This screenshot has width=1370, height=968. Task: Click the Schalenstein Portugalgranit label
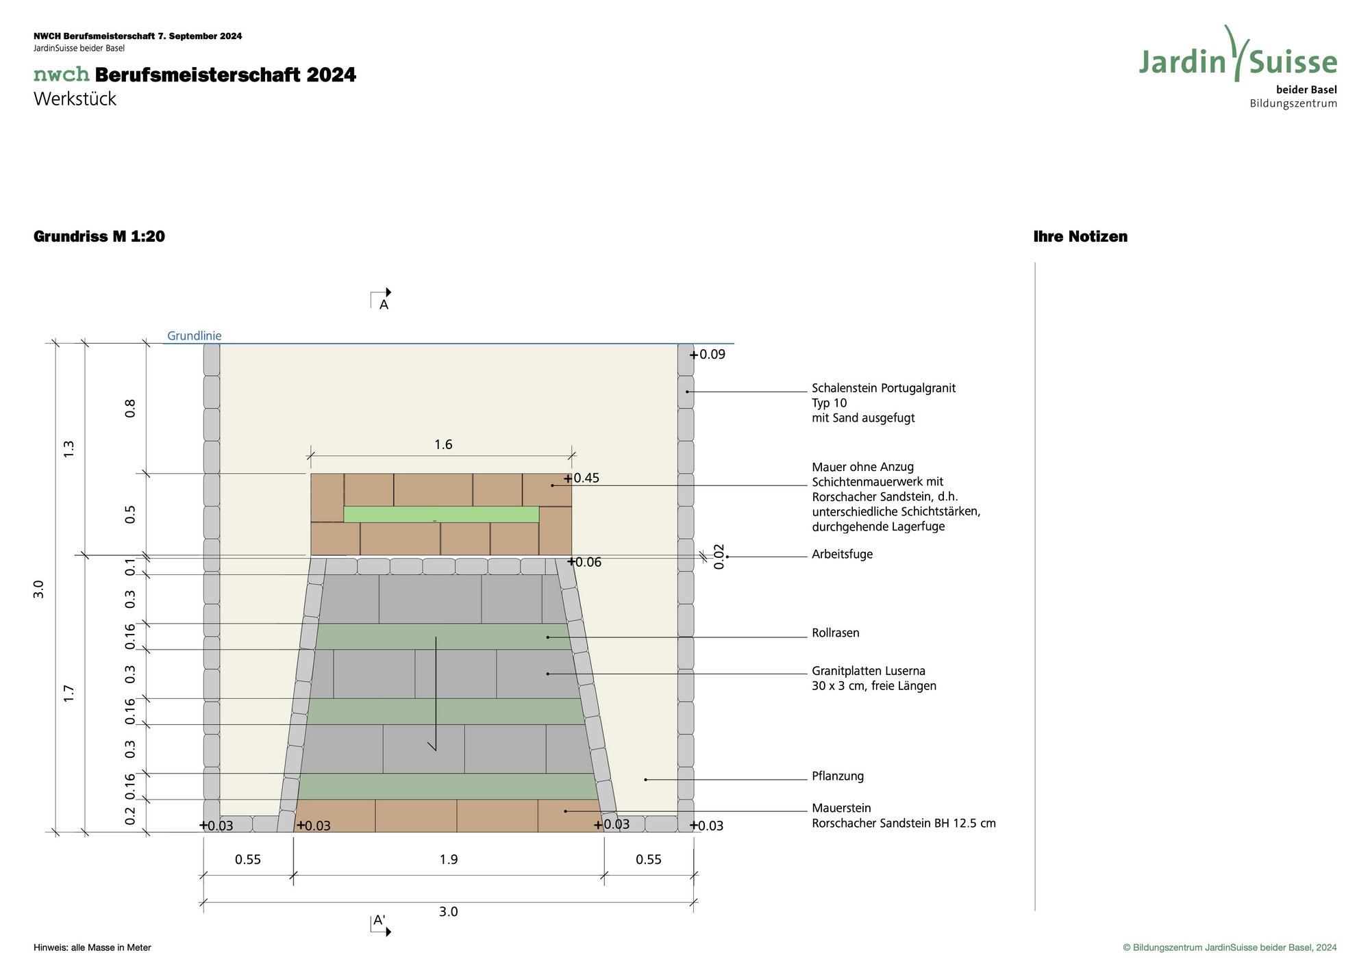point(883,388)
